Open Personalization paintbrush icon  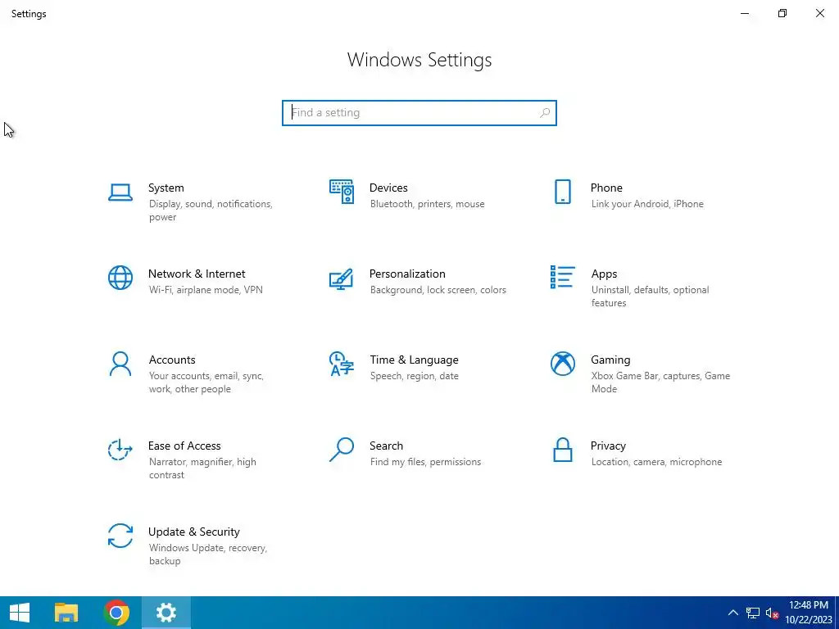pos(342,278)
